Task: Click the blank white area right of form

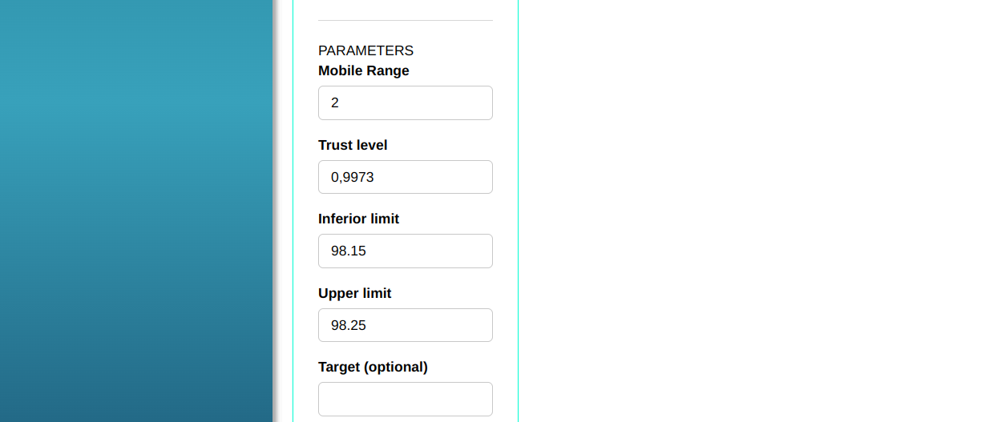Action: pos(745,208)
